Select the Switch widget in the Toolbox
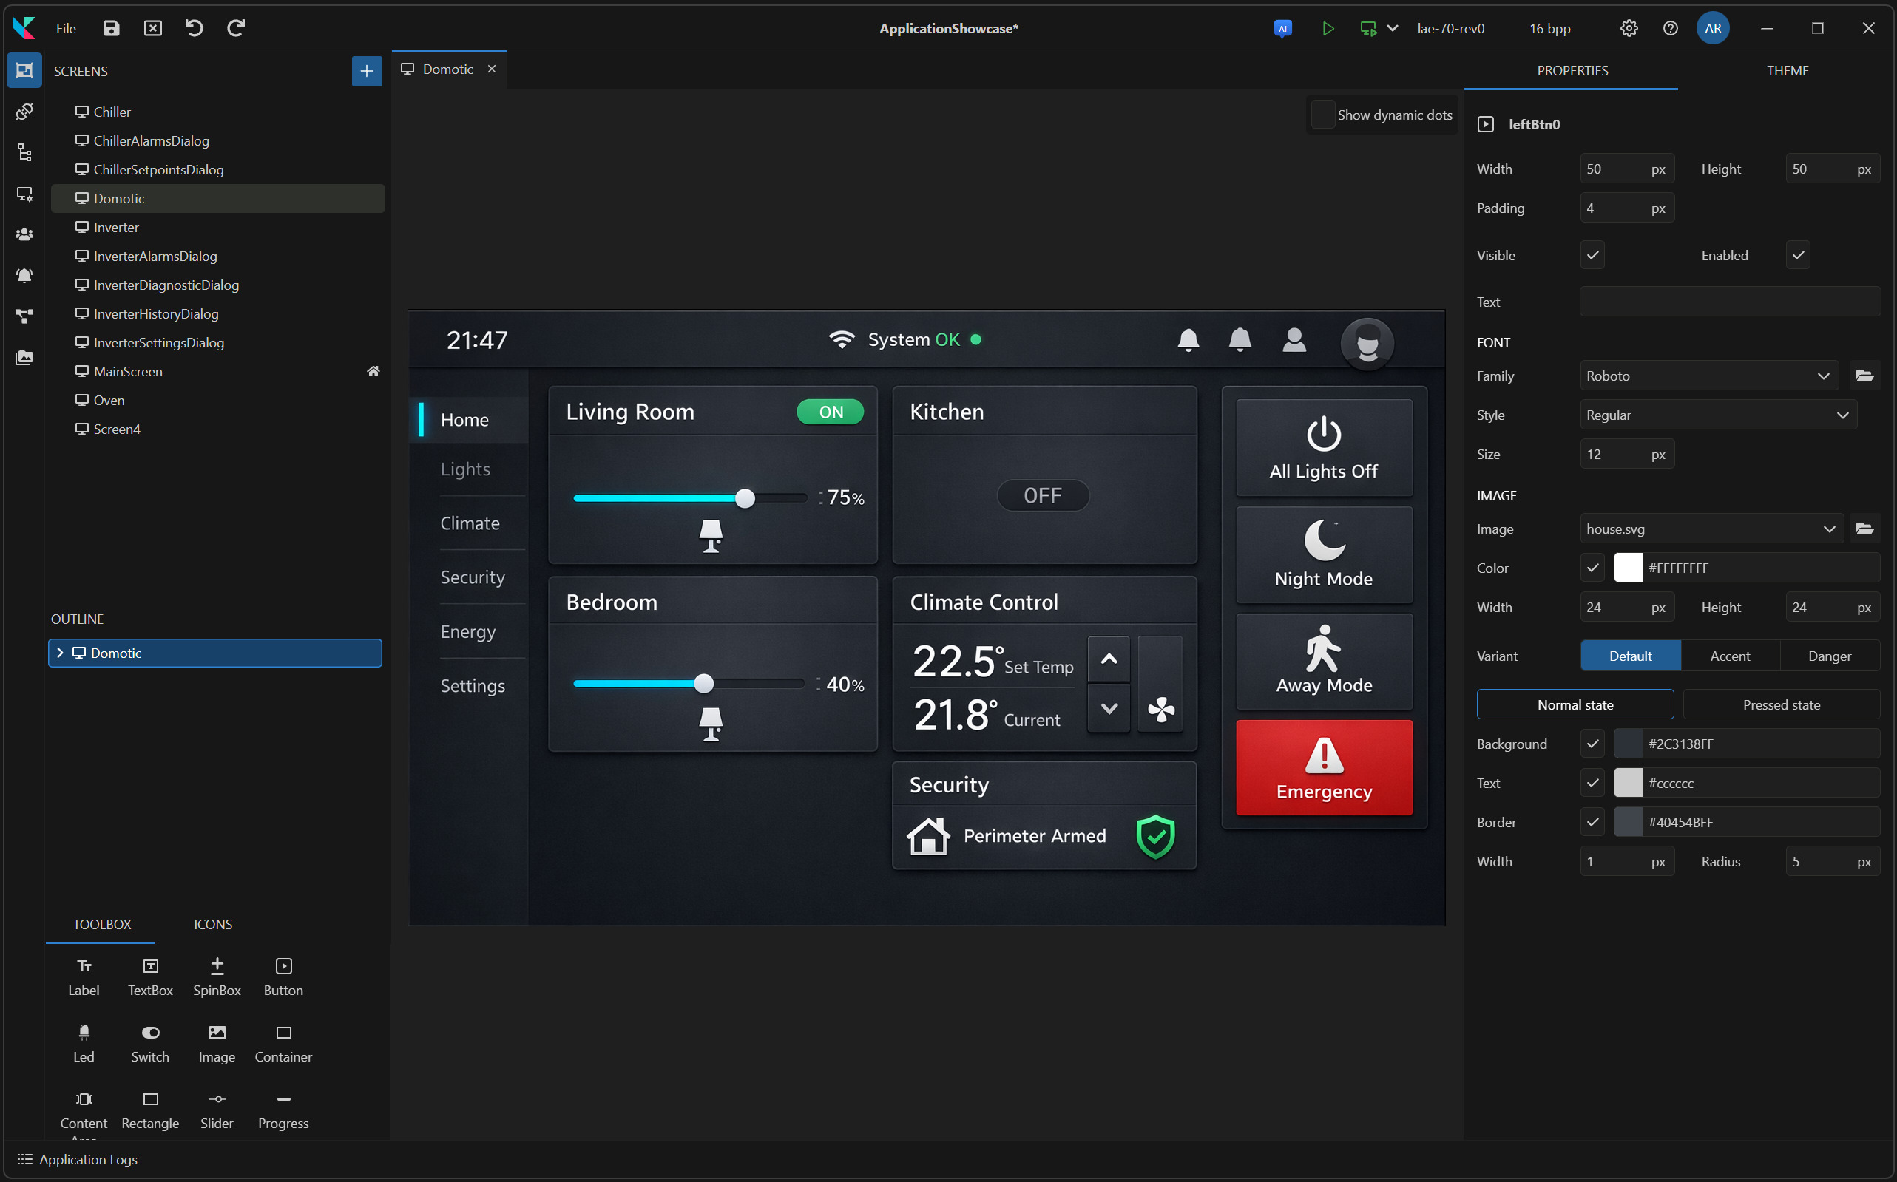 click(x=149, y=1042)
